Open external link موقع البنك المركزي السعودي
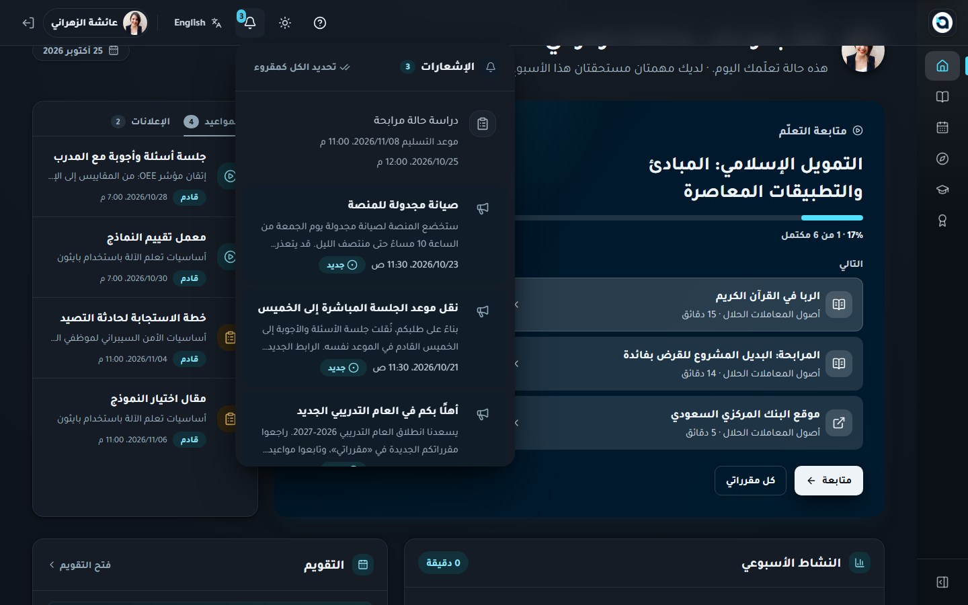The width and height of the screenshot is (968, 605). 689,423
